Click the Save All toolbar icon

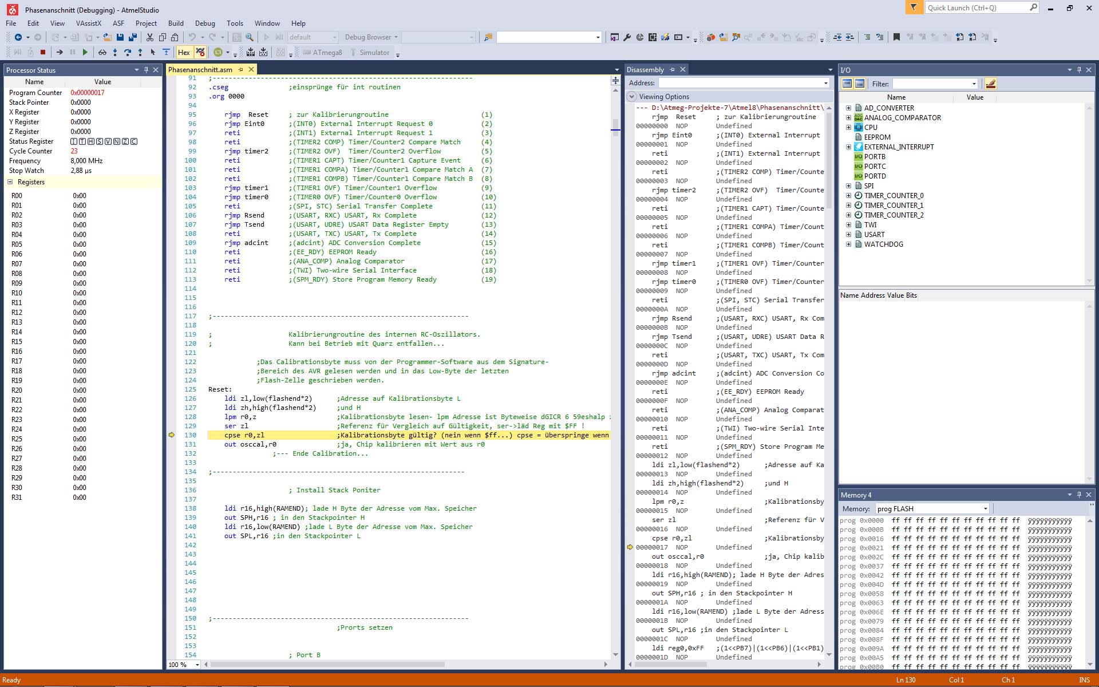click(x=133, y=37)
